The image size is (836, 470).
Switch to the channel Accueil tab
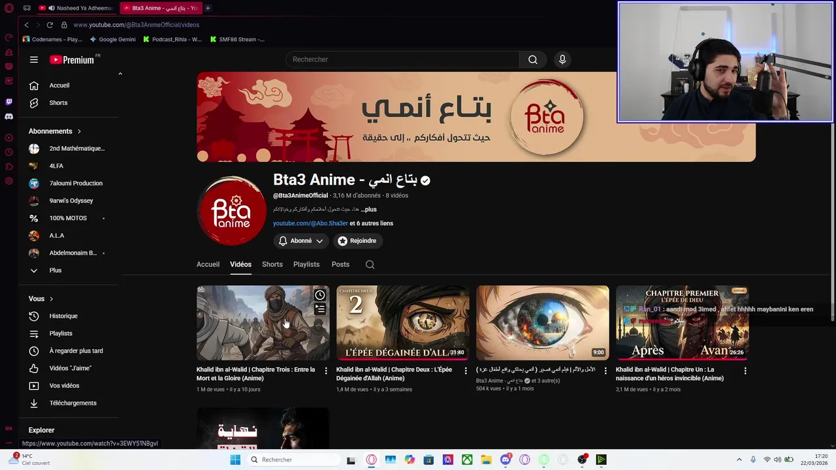tap(208, 264)
